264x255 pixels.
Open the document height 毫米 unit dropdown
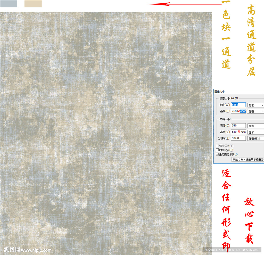[x=255, y=132]
